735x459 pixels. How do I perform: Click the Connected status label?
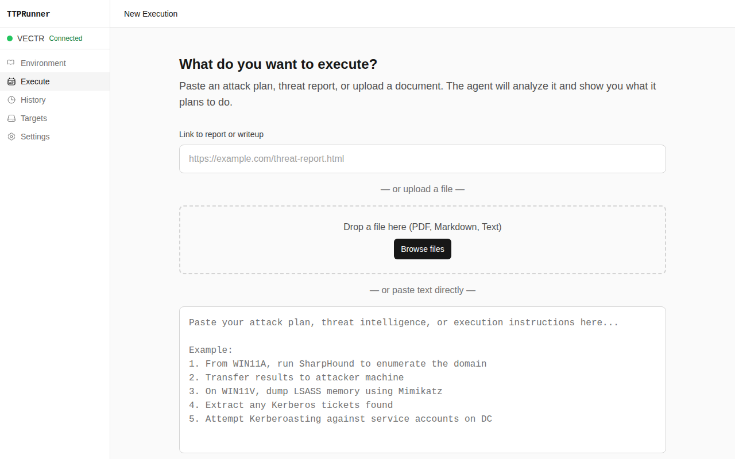(x=65, y=38)
